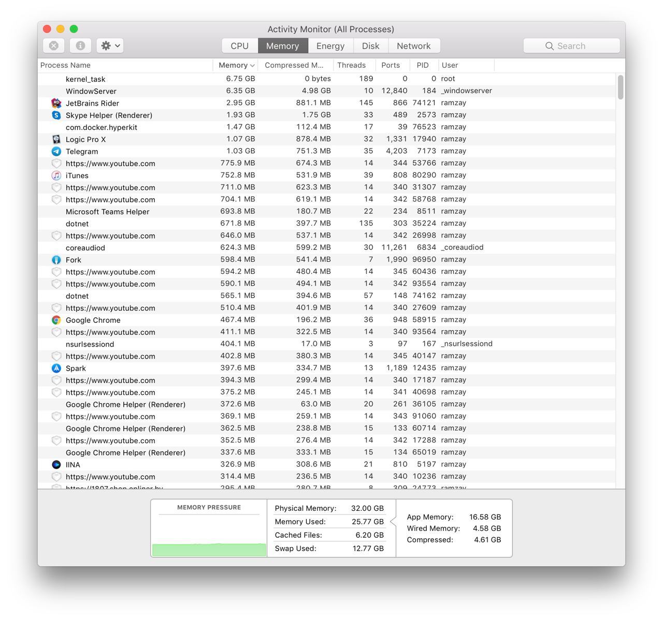Screen dimensions: 663x620
Task: Click the App Memory 16.58 GB value
Action: click(485, 517)
